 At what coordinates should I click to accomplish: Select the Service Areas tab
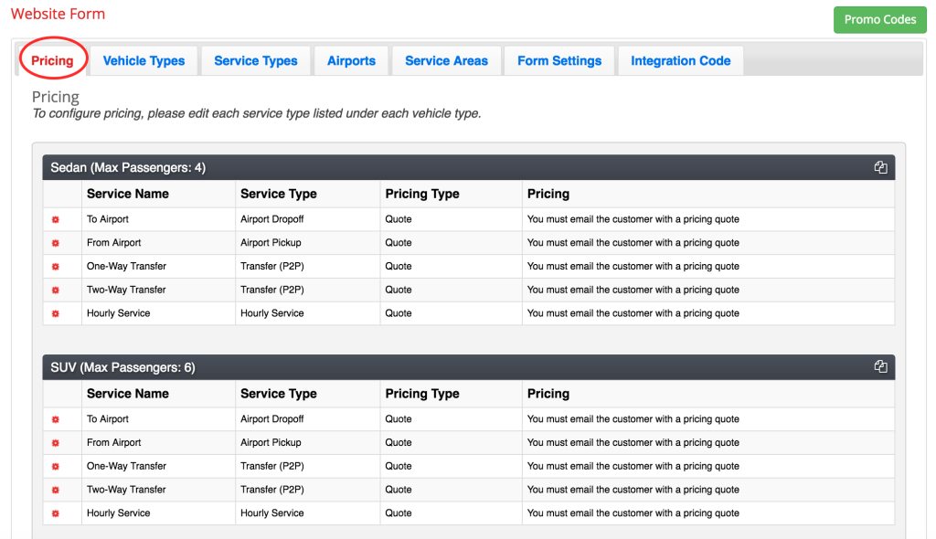(446, 61)
